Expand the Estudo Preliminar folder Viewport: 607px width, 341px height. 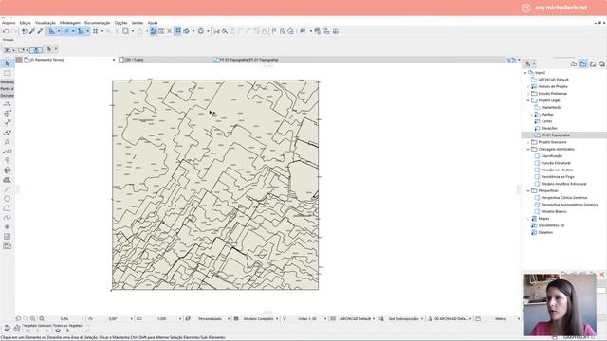pos(529,94)
